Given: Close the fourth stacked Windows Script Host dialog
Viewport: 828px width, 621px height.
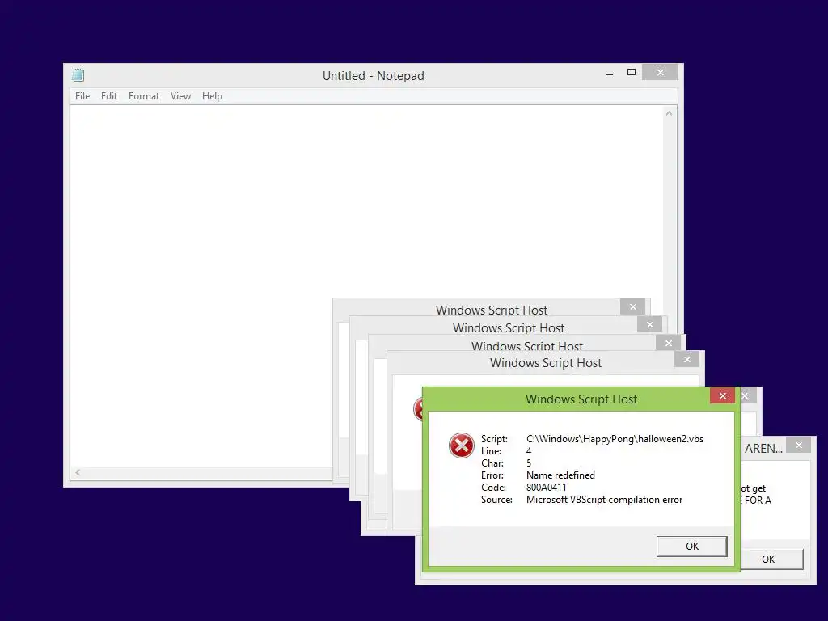Looking at the screenshot, I should pos(687,360).
